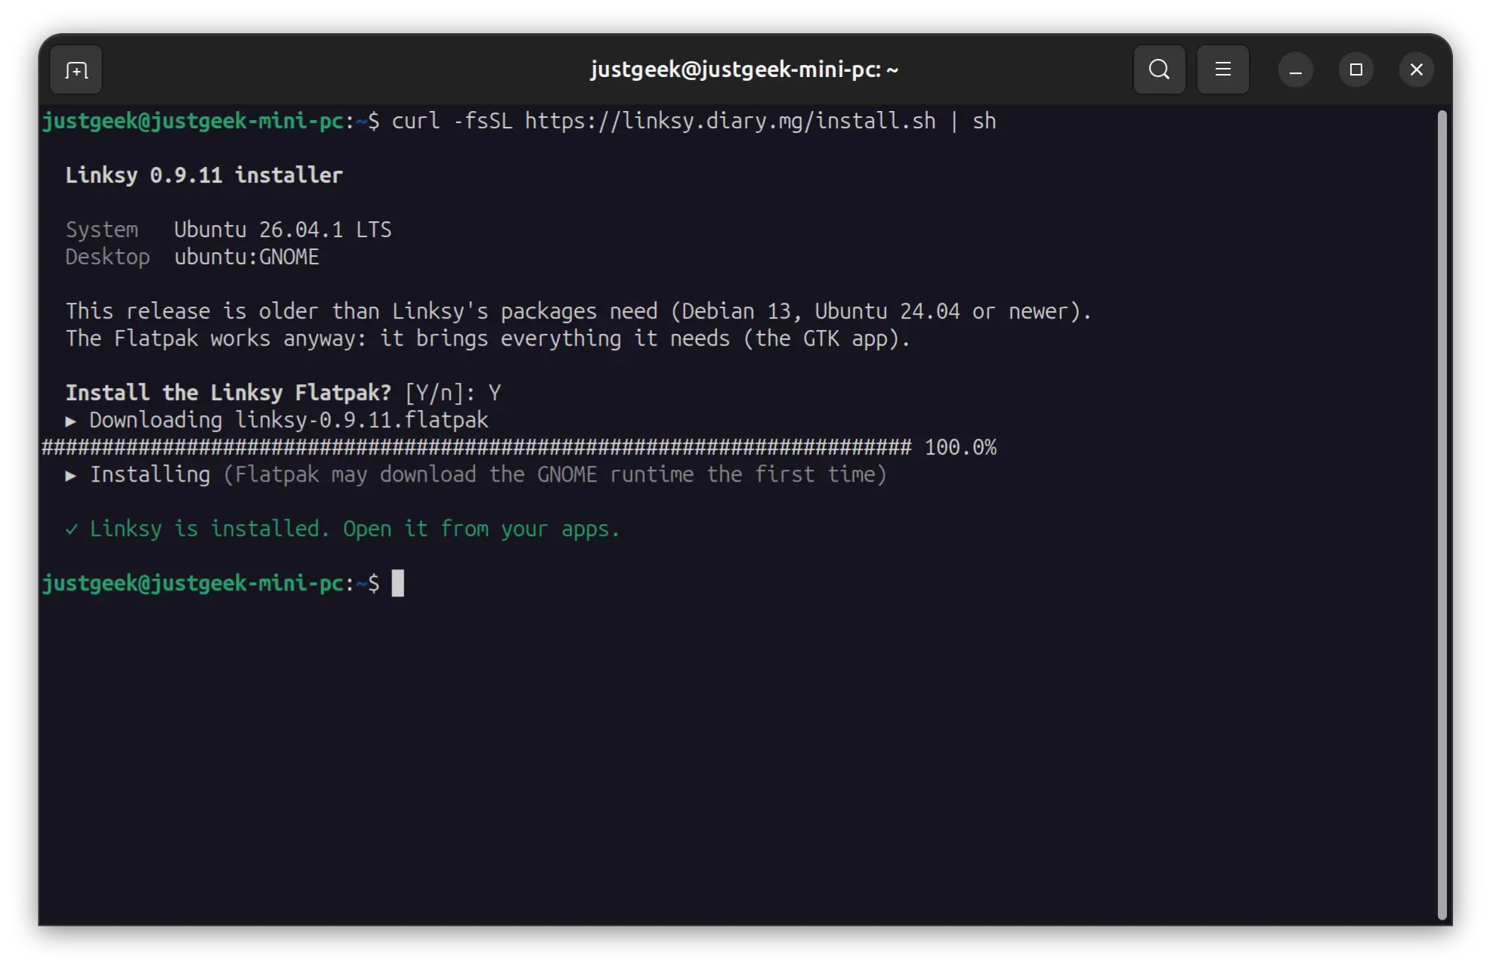
Task: Click the 'This release is older' line
Action: point(579,311)
